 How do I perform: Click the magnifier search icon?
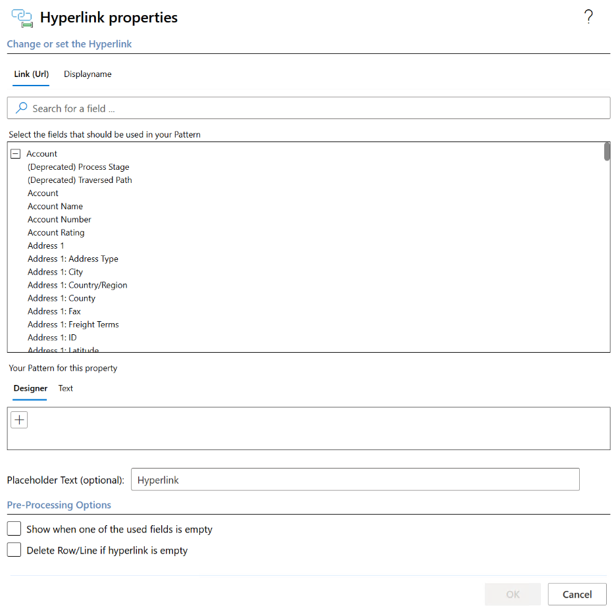[x=22, y=108]
